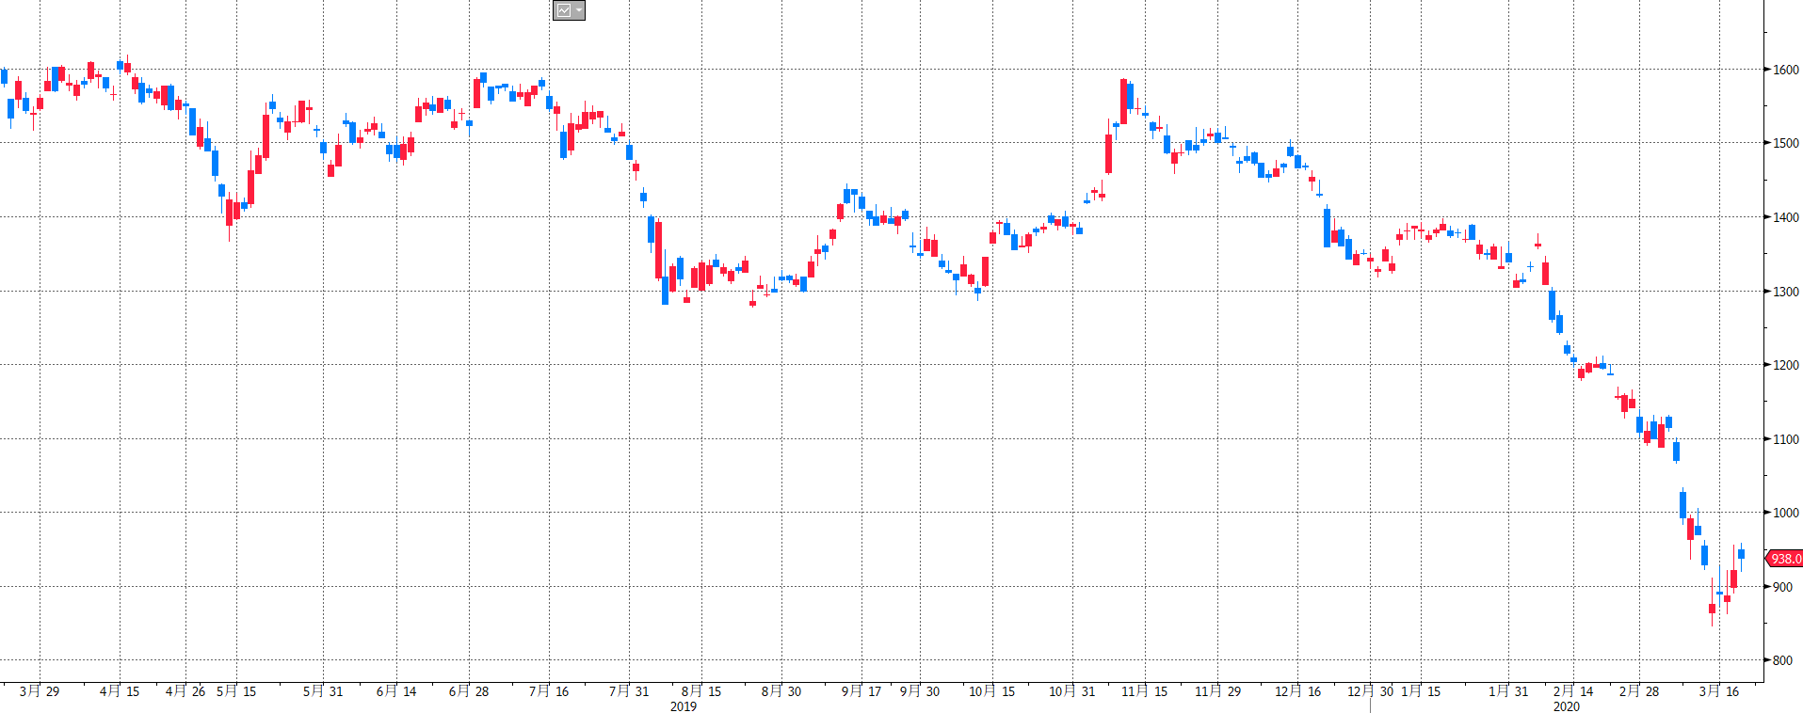Viewport: 1803px width, 713px height.
Task: Click the 1400 price axis label
Action: (1785, 217)
